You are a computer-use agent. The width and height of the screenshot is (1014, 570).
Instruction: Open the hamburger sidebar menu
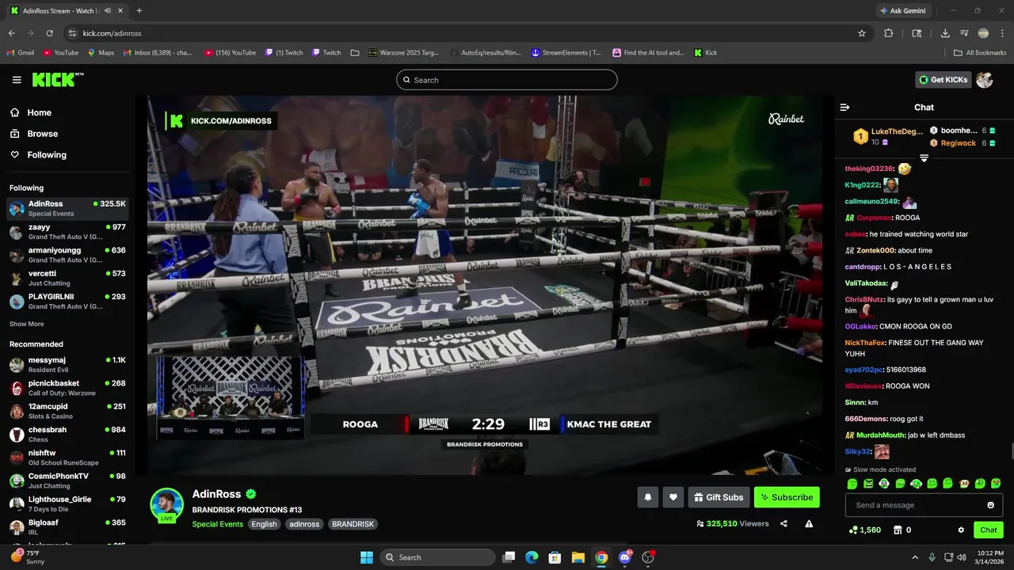coord(17,80)
